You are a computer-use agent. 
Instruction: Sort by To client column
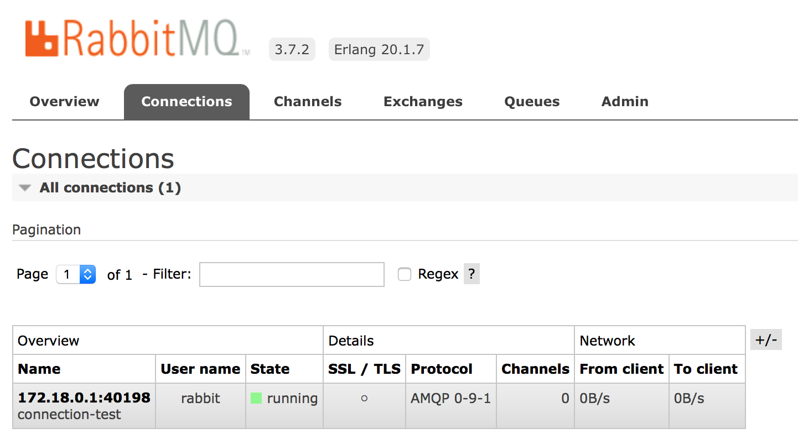click(706, 369)
